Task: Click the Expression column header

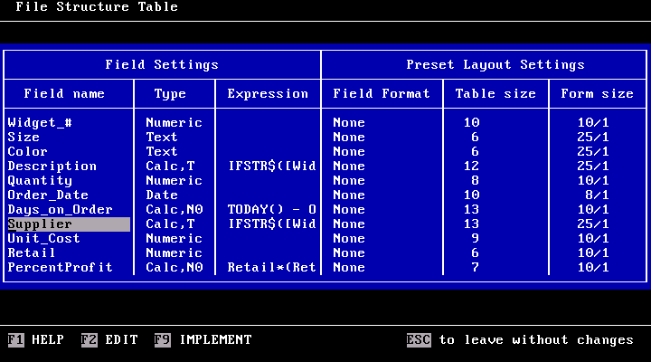Action: (268, 94)
